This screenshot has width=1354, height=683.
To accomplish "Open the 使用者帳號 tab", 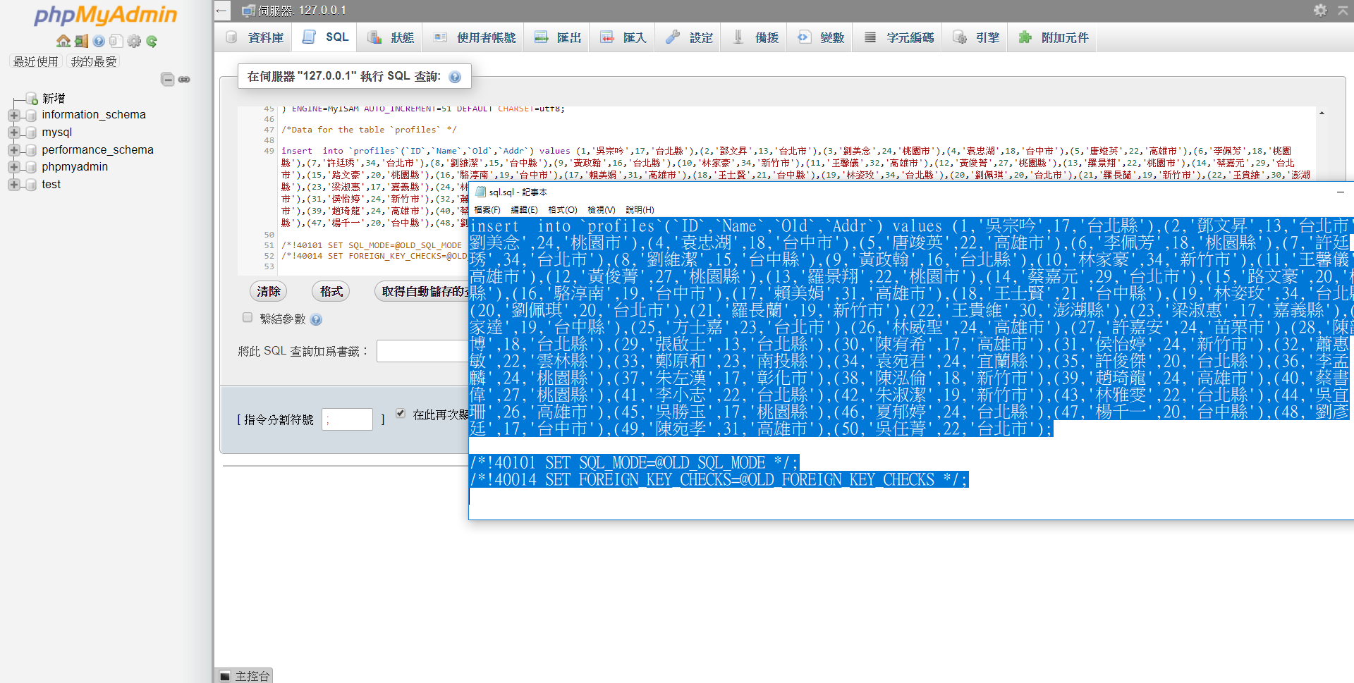I will tap(475, 37).
